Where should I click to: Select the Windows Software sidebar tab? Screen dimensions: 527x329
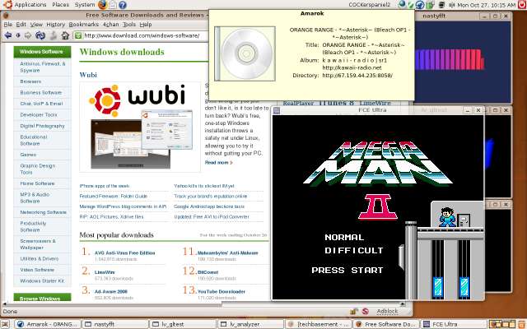coord(42,52)
